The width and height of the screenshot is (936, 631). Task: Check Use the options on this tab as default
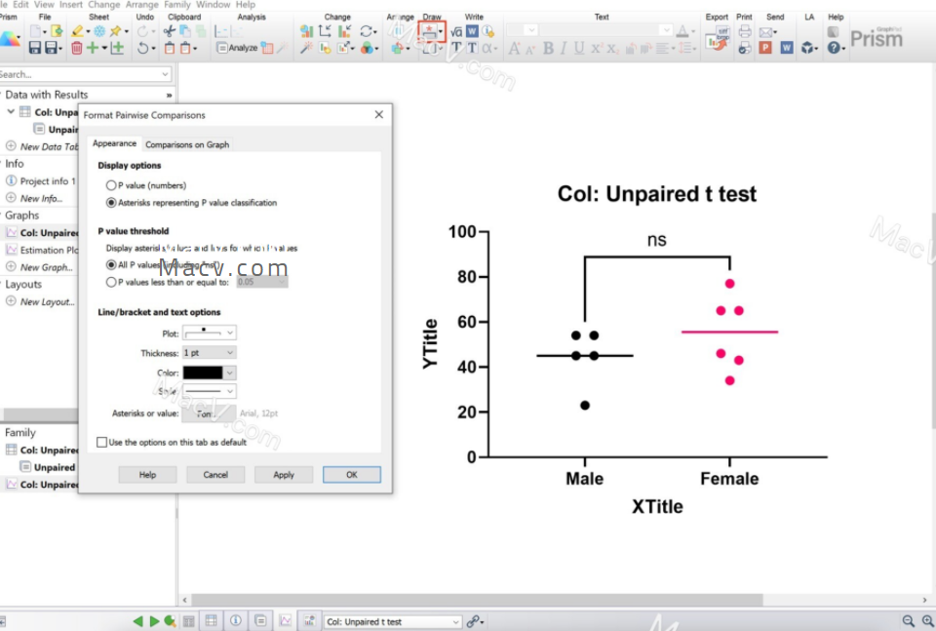point(102,443)
